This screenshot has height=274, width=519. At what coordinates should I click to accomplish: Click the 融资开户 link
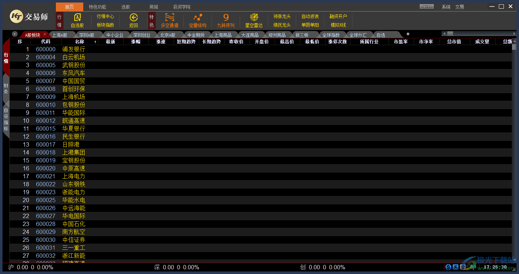(338, 17)
